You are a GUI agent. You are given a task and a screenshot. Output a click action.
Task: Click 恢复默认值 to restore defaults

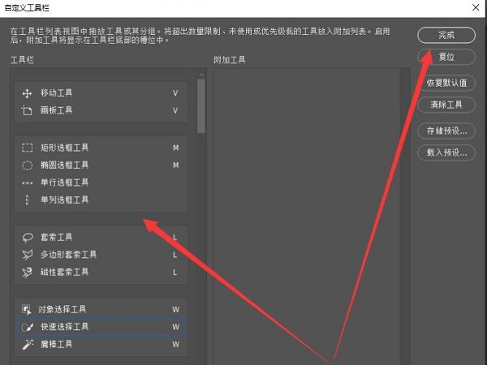pos(446,83)
